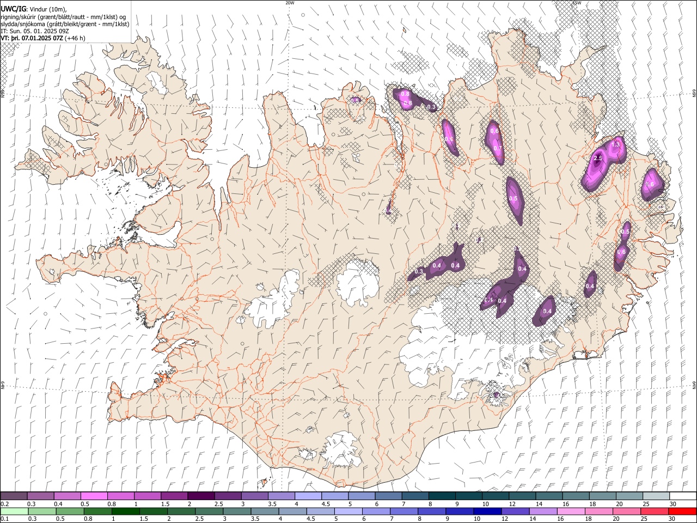Click upper legend swatch between 2 and 2.5
Image resolution: width=697 pixels, height=523 pixels.
tap(201, 496)
